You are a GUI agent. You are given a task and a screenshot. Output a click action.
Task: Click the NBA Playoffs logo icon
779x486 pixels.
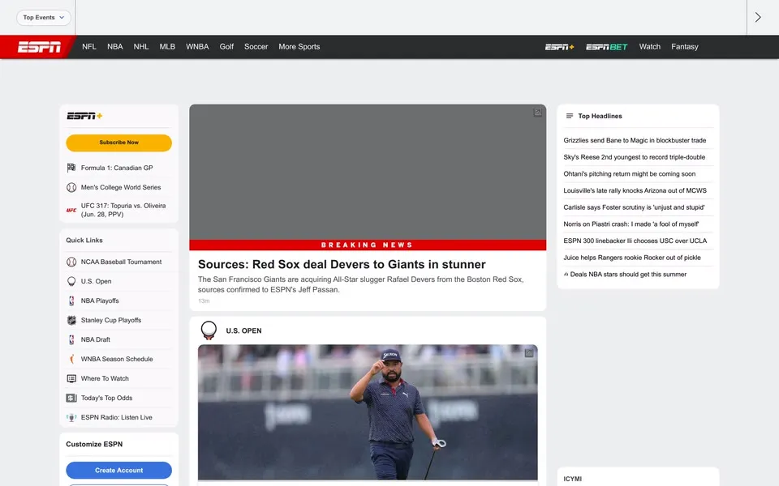coord(71,301)
